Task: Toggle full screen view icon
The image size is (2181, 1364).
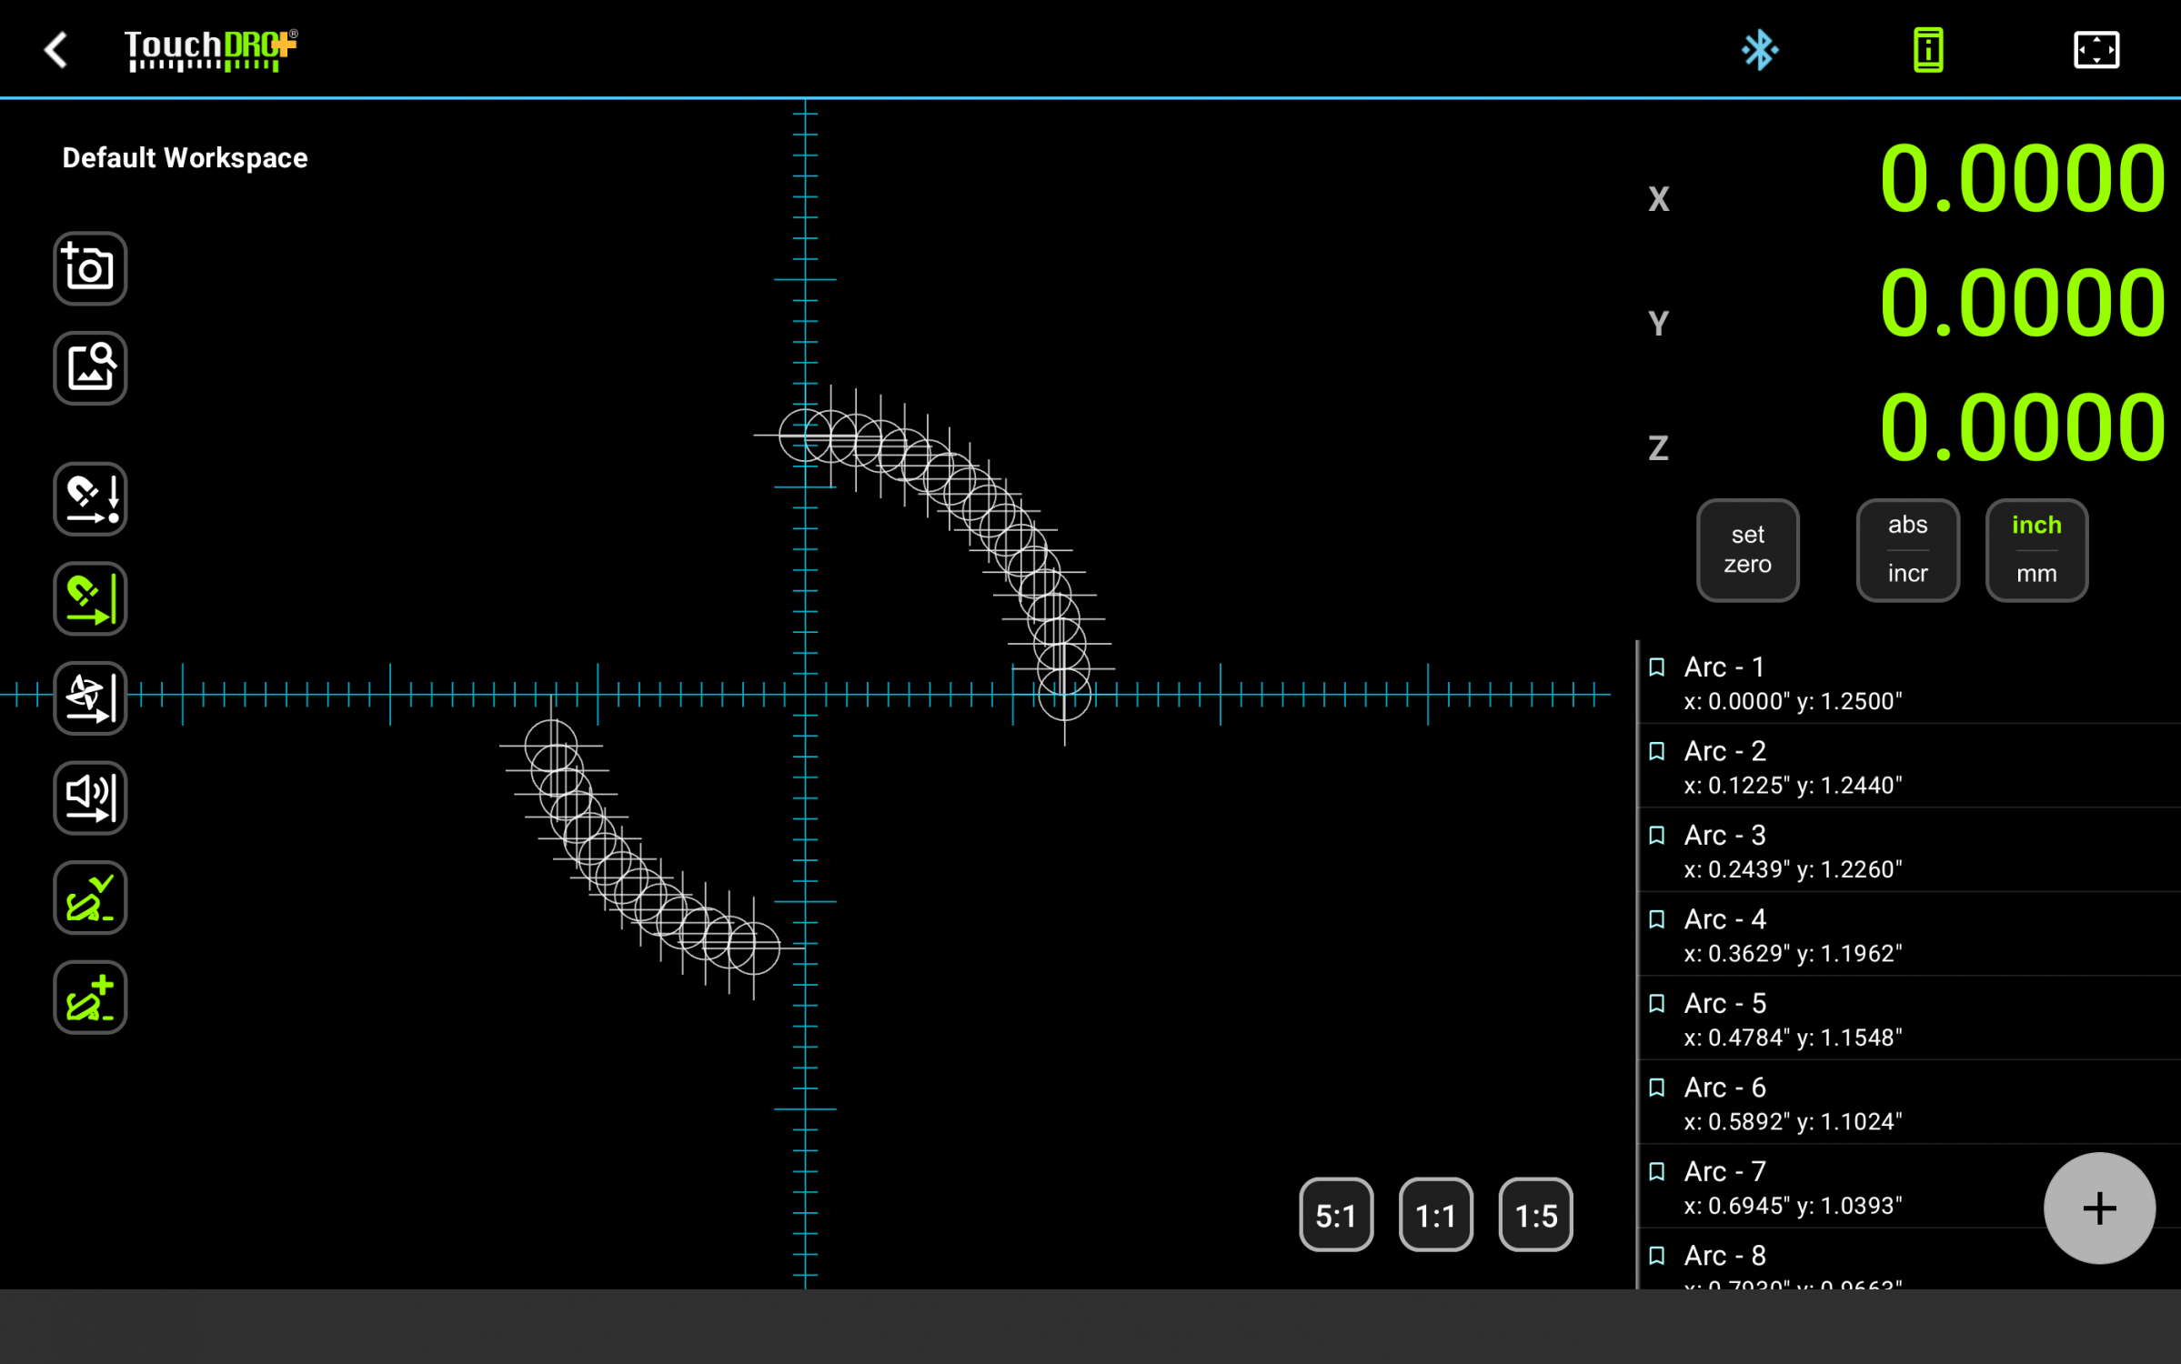Action: tap(2096, 50)
